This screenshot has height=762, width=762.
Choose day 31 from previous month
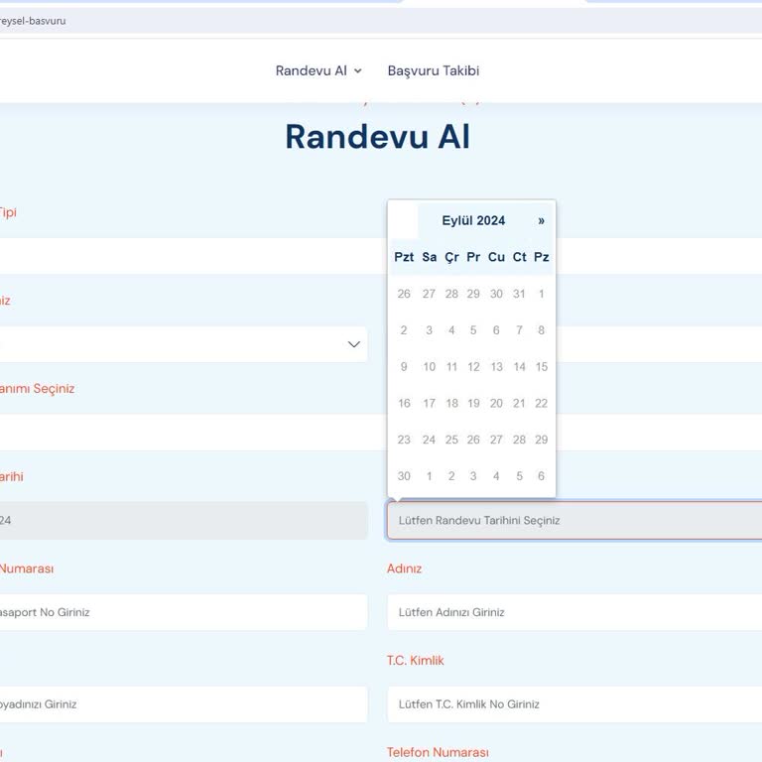pos(519,294)
